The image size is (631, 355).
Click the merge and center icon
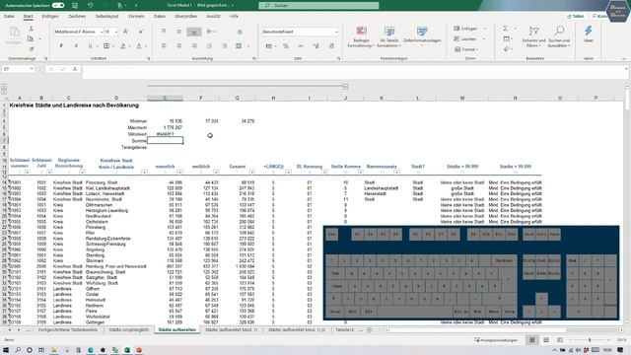(239, 46)
